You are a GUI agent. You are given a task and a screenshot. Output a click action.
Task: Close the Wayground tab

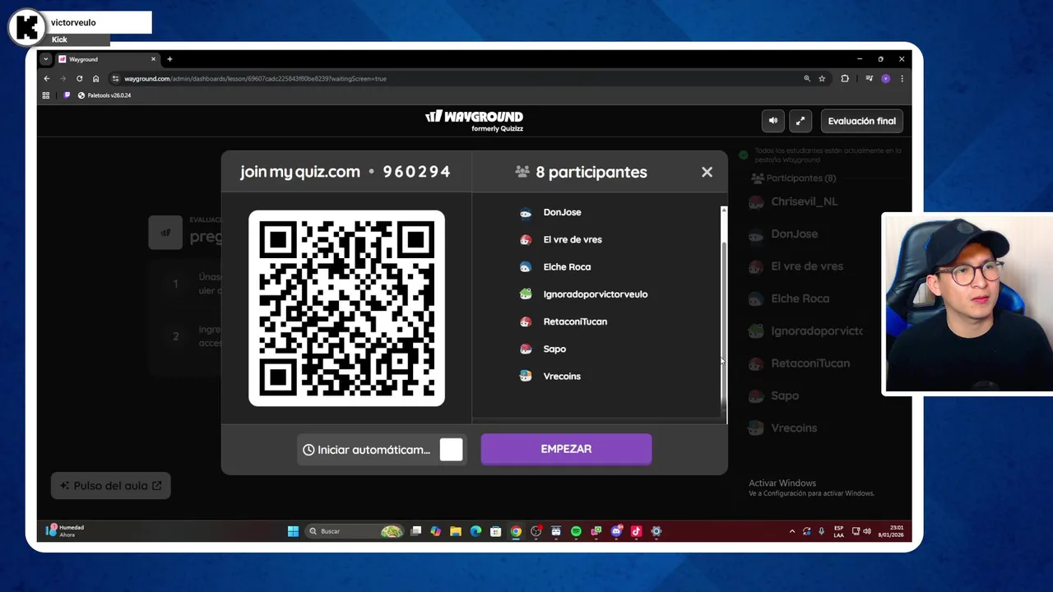click(153, 59)
